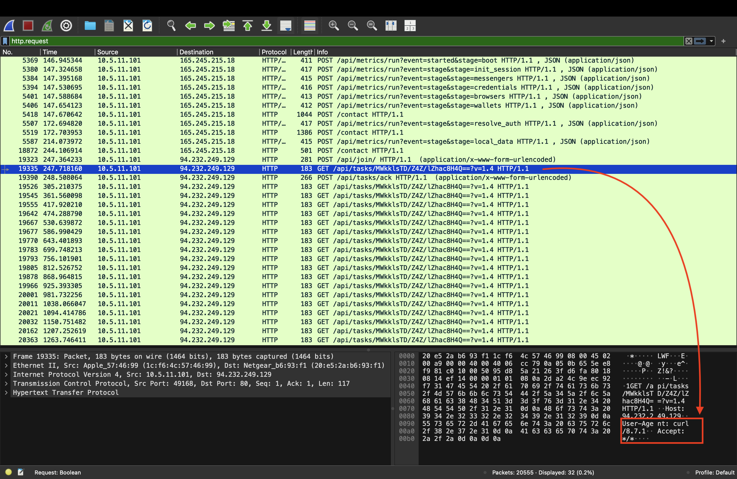The image size is (737, 479).
Task: Sort packets by the Source column
Action: [x=136, y=52]
